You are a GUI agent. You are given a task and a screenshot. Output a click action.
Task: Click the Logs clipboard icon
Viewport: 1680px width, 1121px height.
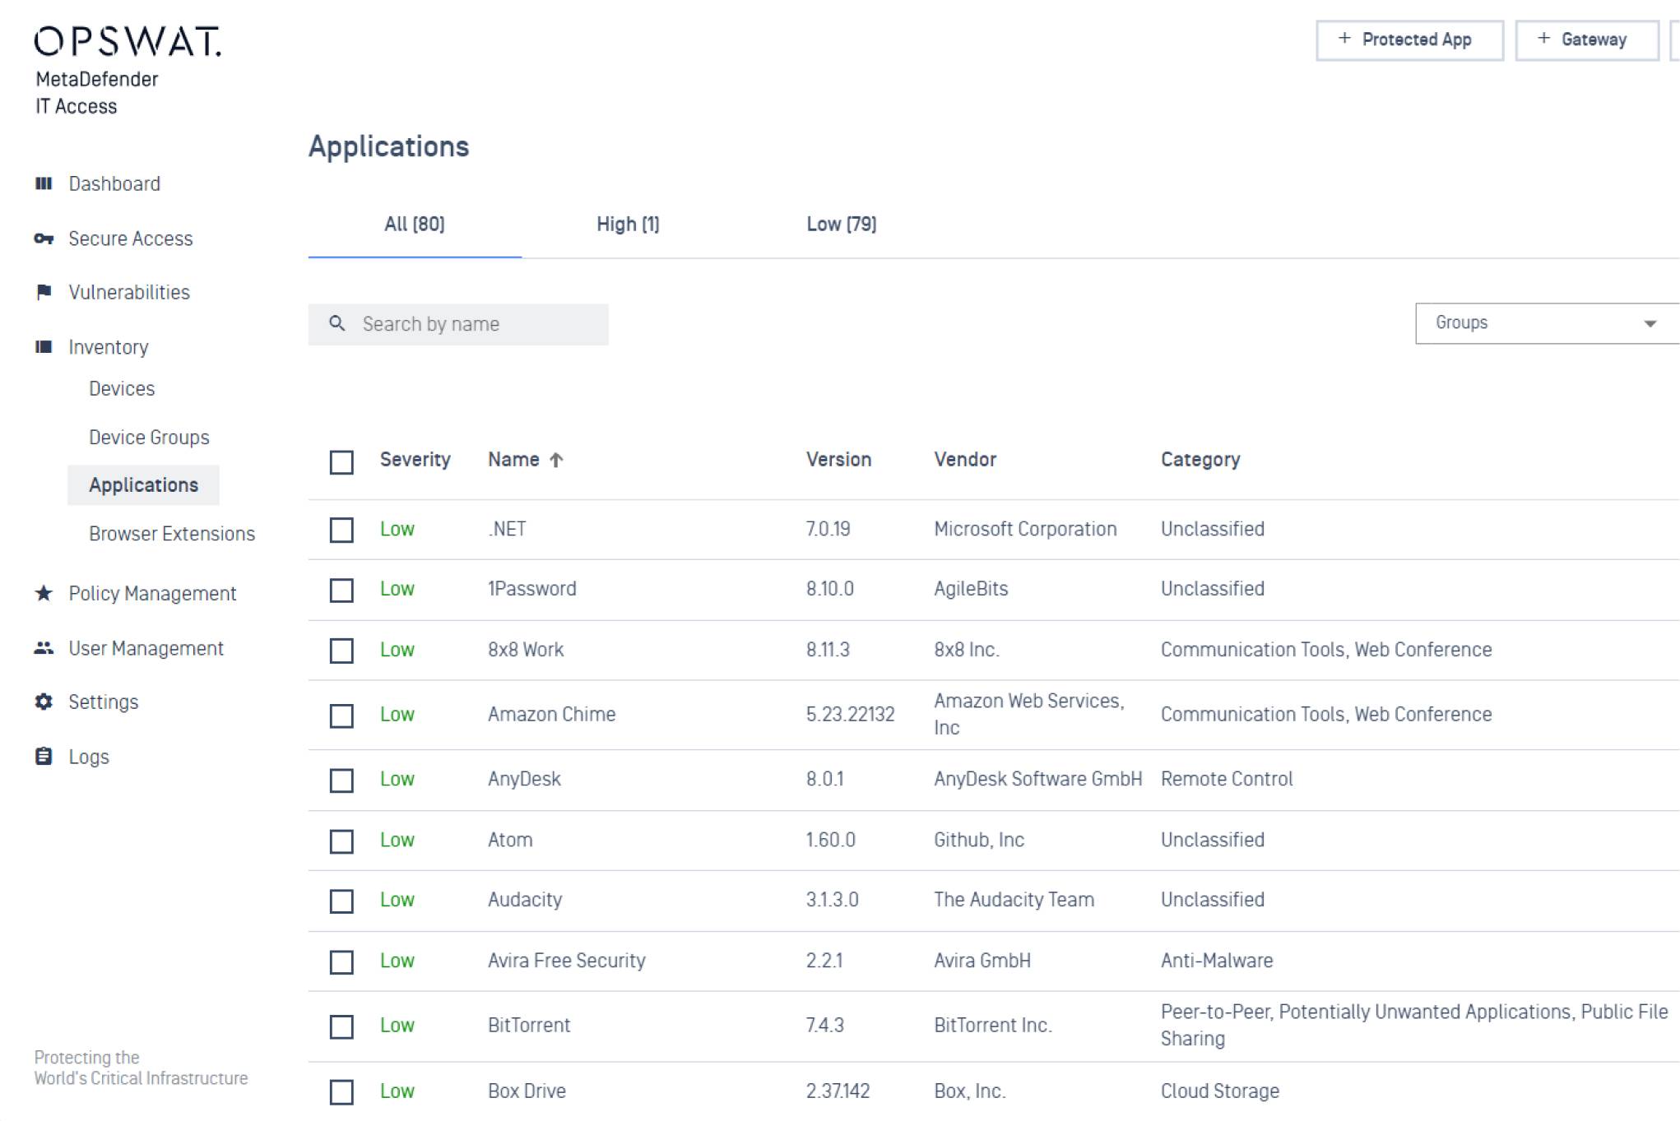point(44,757)
